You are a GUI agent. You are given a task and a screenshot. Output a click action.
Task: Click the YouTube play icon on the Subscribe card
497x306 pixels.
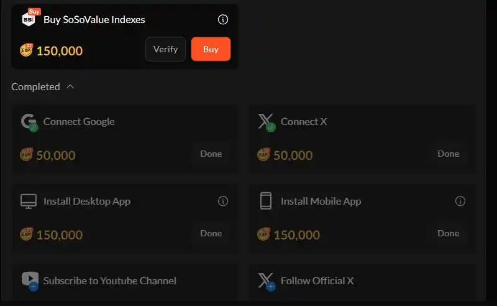coord(30,280)
